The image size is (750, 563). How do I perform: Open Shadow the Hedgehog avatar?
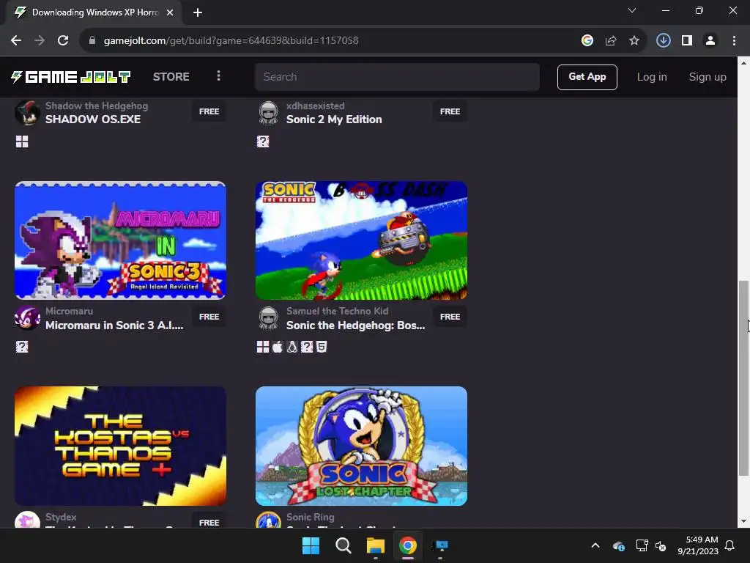tap(27, 112)
